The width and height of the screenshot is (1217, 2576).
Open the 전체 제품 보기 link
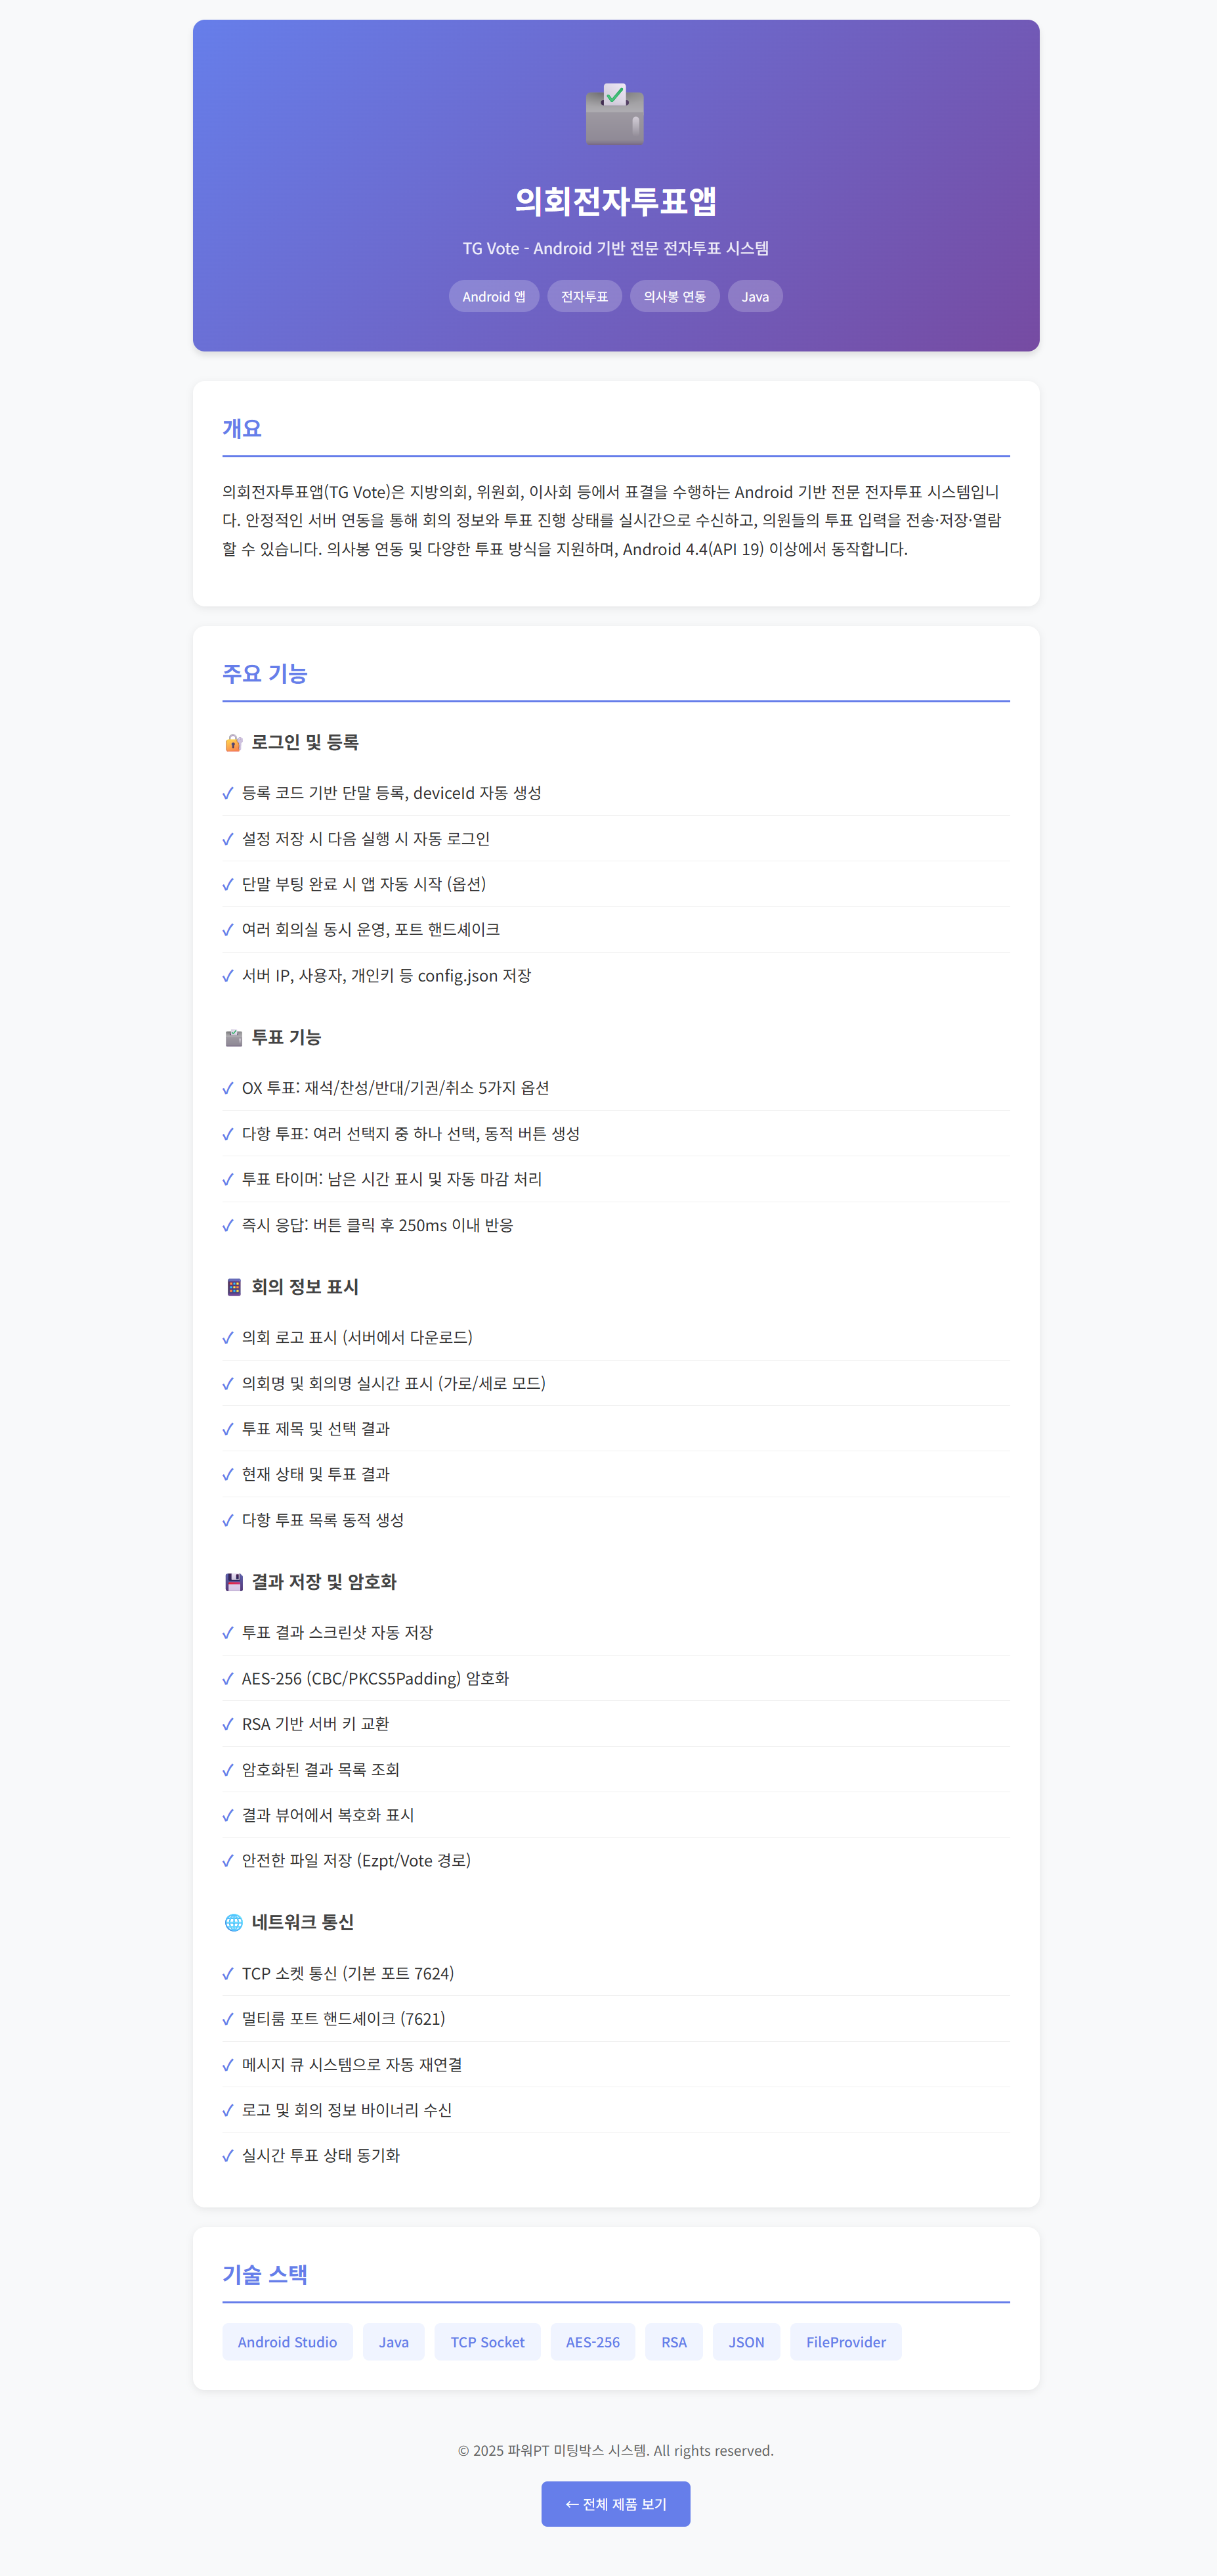coord(616,2503)
